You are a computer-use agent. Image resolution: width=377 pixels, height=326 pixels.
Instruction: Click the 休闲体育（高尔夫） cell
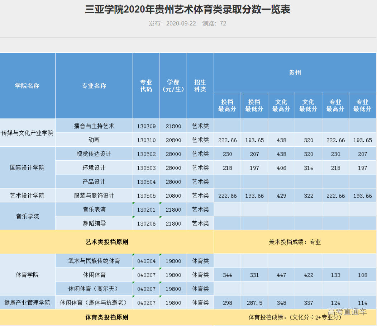[94, 288]
